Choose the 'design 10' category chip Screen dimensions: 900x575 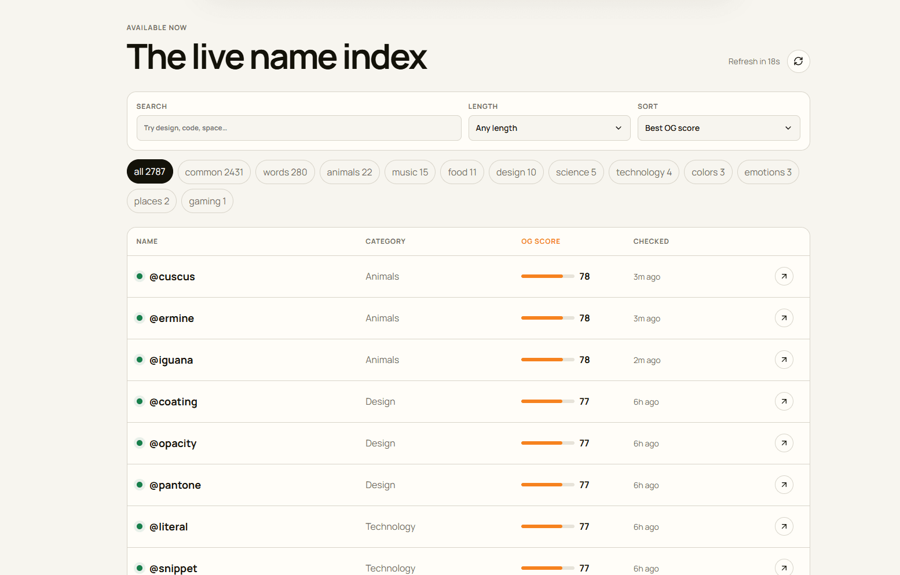click(516, 172)
